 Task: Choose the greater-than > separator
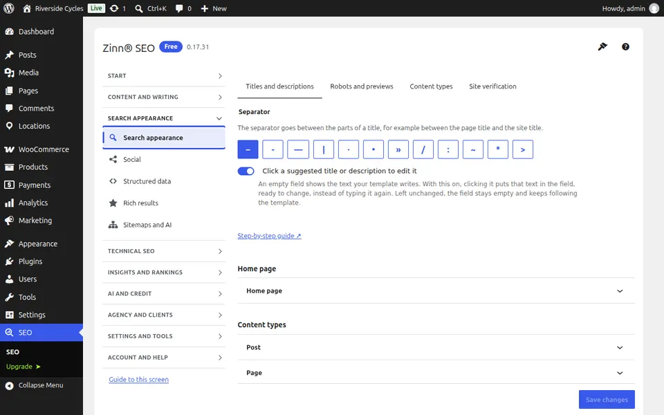point(523,149)
